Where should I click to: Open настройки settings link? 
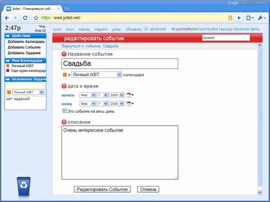tap(209, 29)
